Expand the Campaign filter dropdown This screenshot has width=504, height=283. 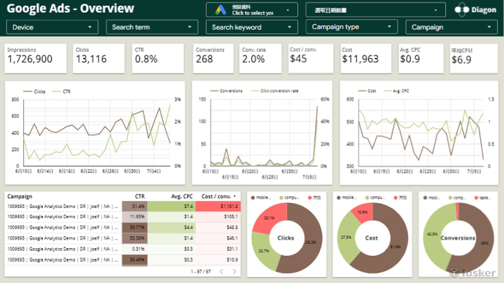coord(452,27)
